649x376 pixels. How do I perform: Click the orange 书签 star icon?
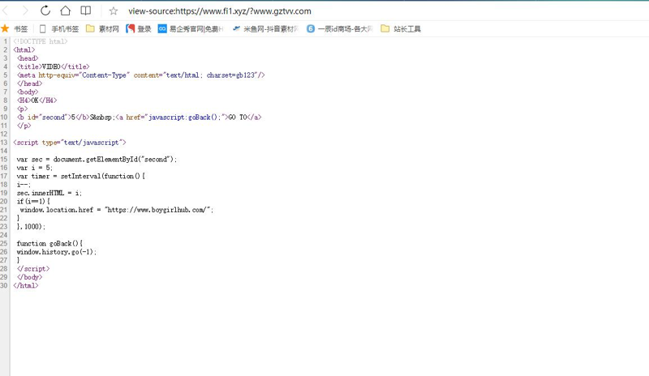[x=6, y=29]
